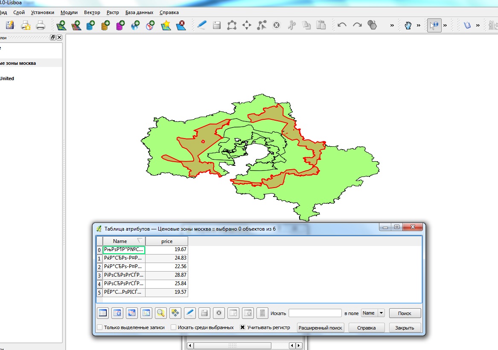Select the Pan Map hand tool

pos(408,26)
